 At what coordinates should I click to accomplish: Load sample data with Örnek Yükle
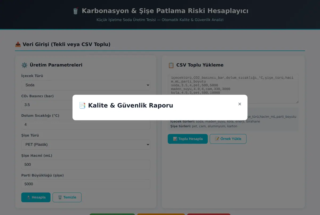click(x=228, y=139)
